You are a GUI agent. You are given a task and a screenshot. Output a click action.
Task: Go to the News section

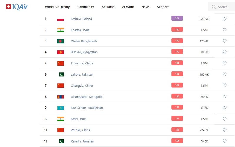(x=145, y=7)
